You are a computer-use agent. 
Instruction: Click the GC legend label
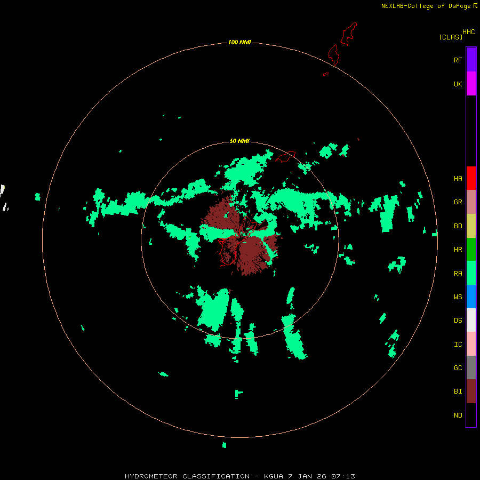pyautogui.click(x=458, y=368)
